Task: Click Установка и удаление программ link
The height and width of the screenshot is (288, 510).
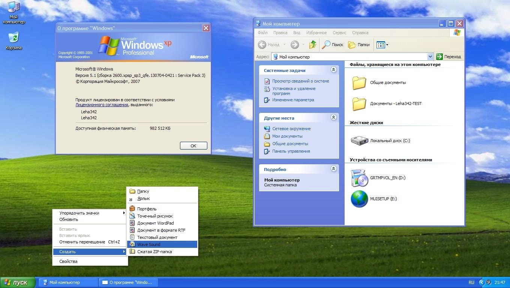Action: pyautogui.click(x=294, y=91)
